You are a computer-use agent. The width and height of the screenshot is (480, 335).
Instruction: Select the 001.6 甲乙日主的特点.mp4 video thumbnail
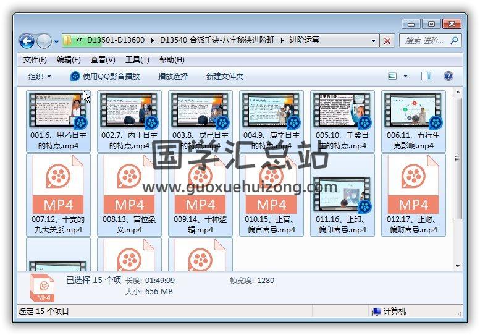click(58, 111)
